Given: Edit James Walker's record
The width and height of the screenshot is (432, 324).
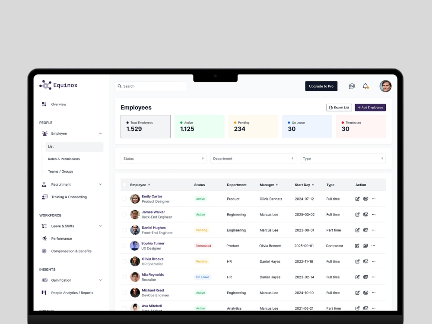Looking at the screenshot, I should pos(357,214).
